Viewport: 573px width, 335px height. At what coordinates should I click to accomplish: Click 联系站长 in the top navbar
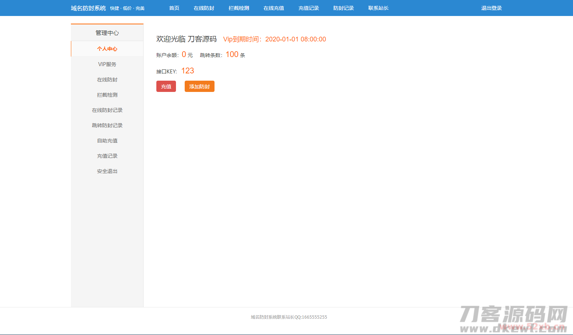pos(378,8)
